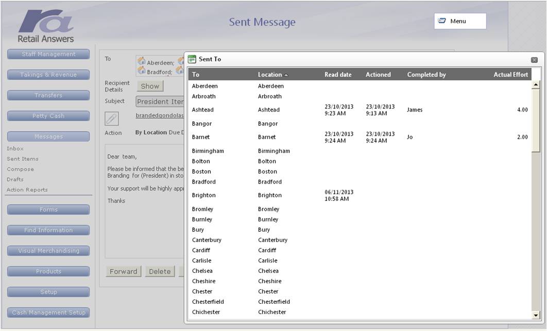
Task: Sort by Actual Effort column header
Action: (510, 75)
